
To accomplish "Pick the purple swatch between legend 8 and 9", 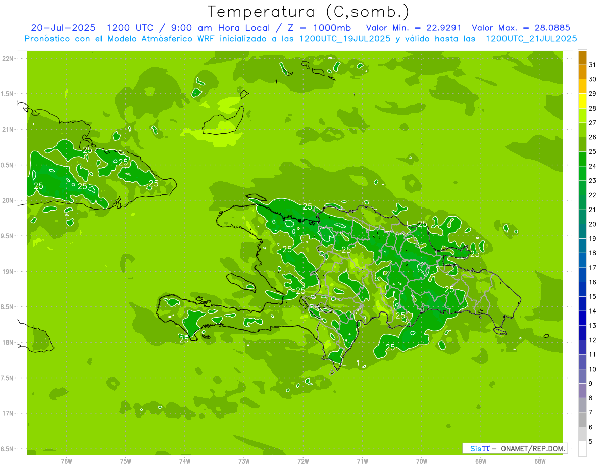I will (582, 391).
